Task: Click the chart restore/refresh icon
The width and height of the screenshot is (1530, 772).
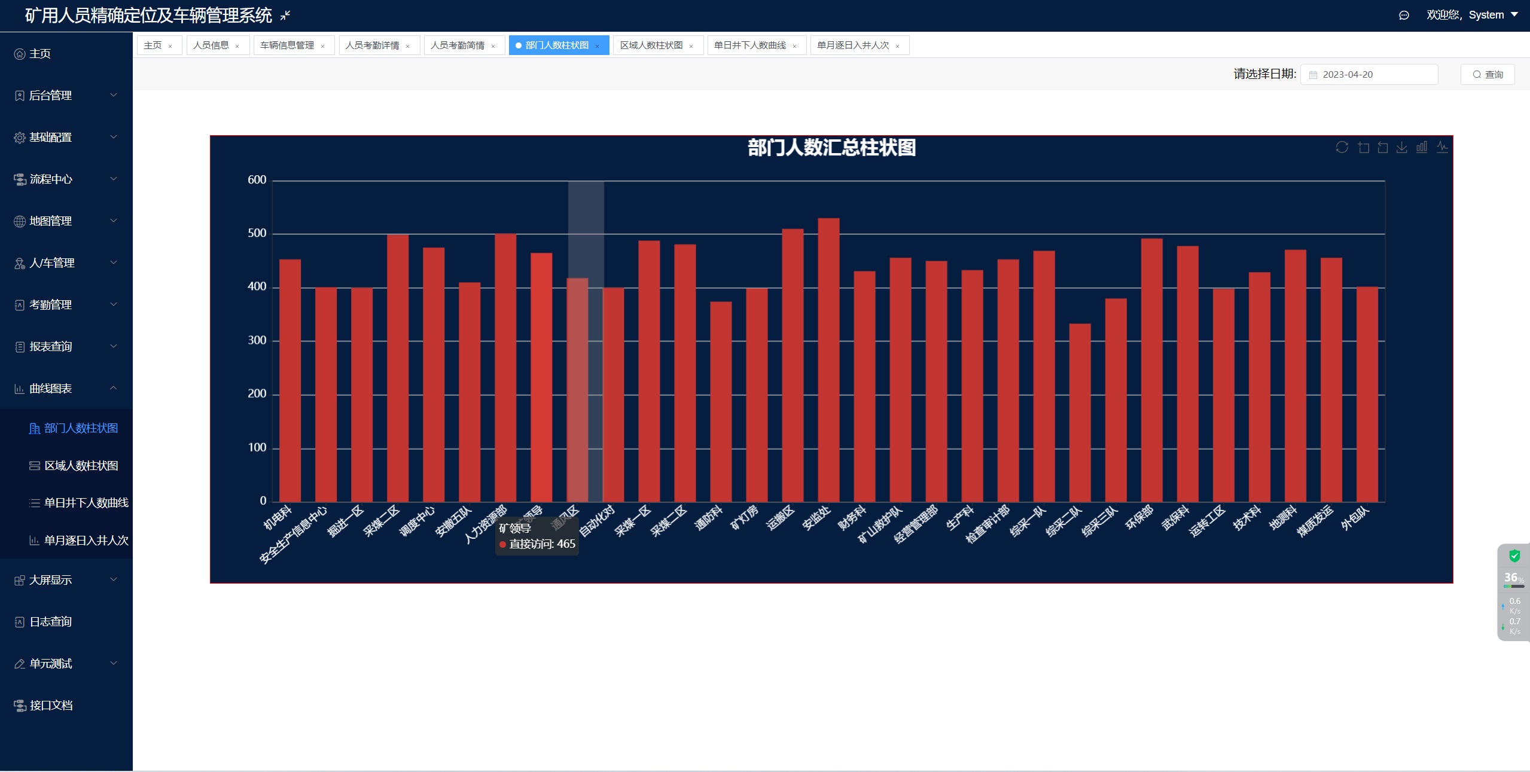Action: click(1342, 147)
